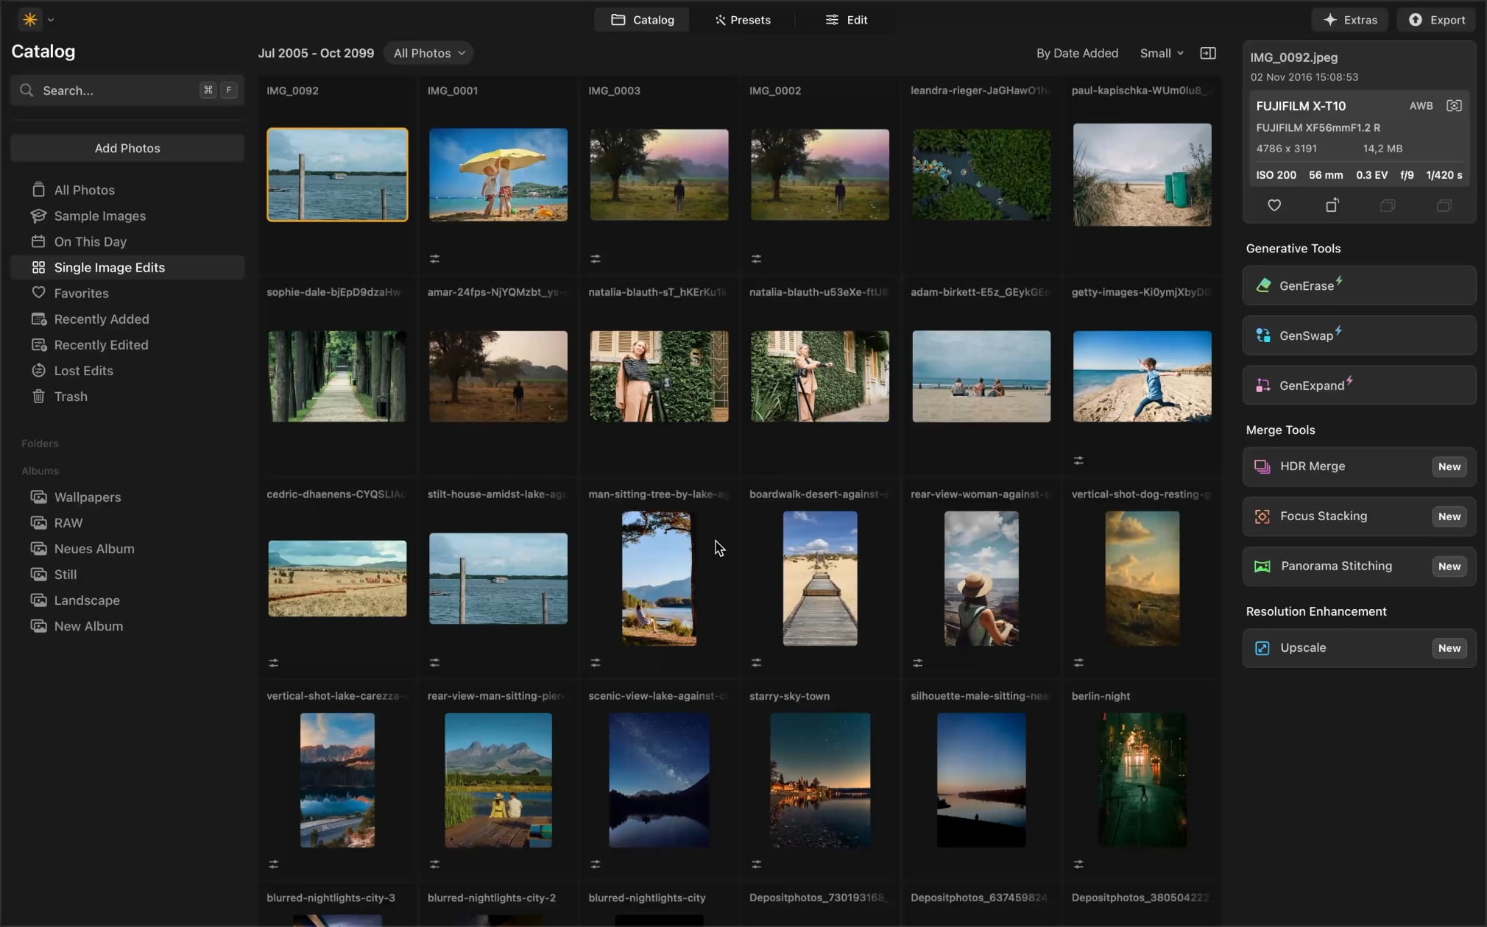Click the edits icon under IMG_0002
The width and height of the screenshot is (1487, 927).
pyautogui.click(x=756, y=259)
